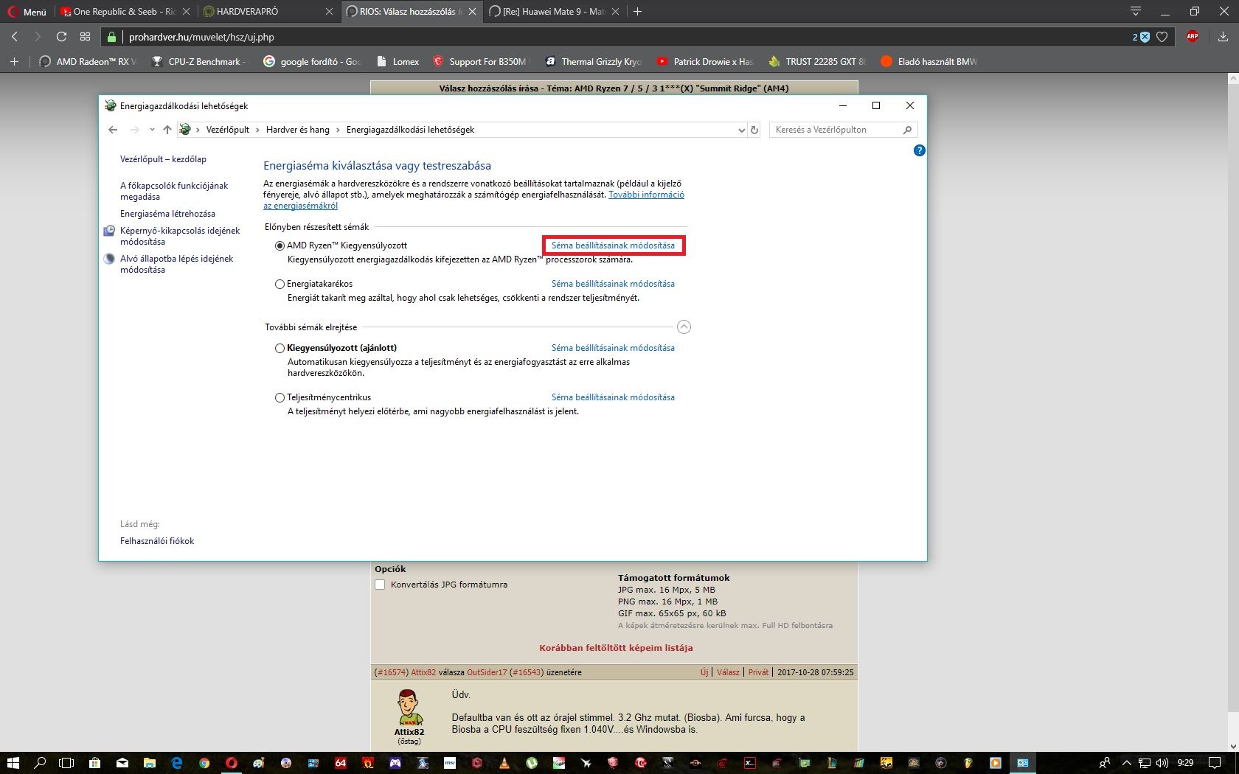Open Séma beállításainak módosítása for Energiatakarékos

[x=613, y=284]
